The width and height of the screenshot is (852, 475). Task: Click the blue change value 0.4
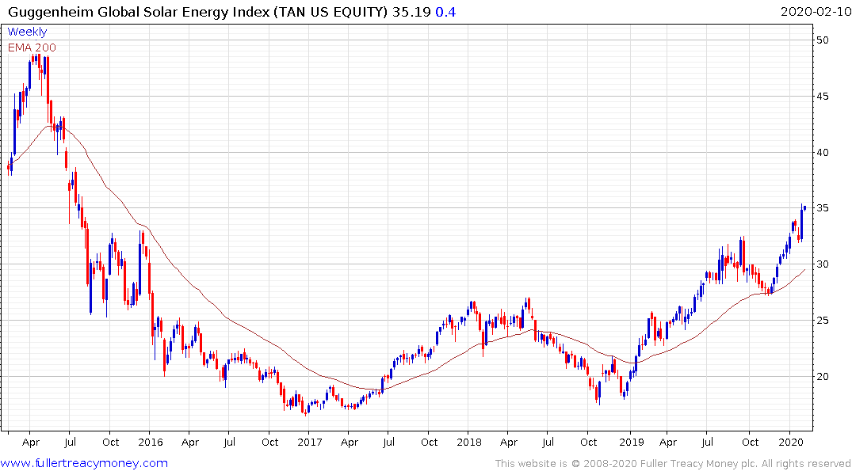coord(445,12)
